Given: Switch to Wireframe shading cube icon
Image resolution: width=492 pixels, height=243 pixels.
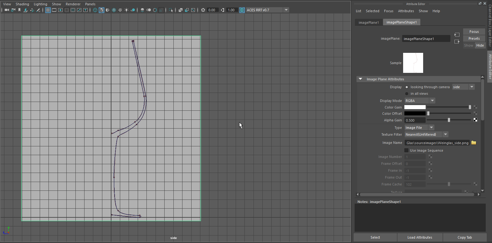Looking at the screenshot, I should (x=95, y=10).
